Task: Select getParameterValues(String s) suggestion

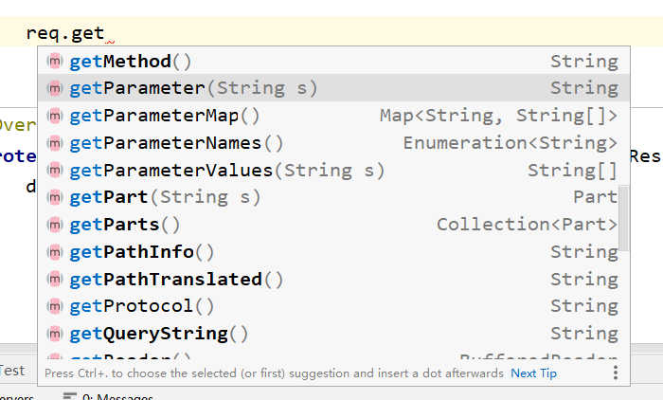Action: 227,171
